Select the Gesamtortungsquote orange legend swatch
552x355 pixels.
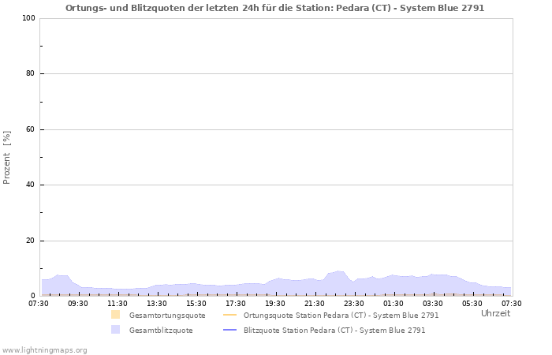[x=115, y=315]
